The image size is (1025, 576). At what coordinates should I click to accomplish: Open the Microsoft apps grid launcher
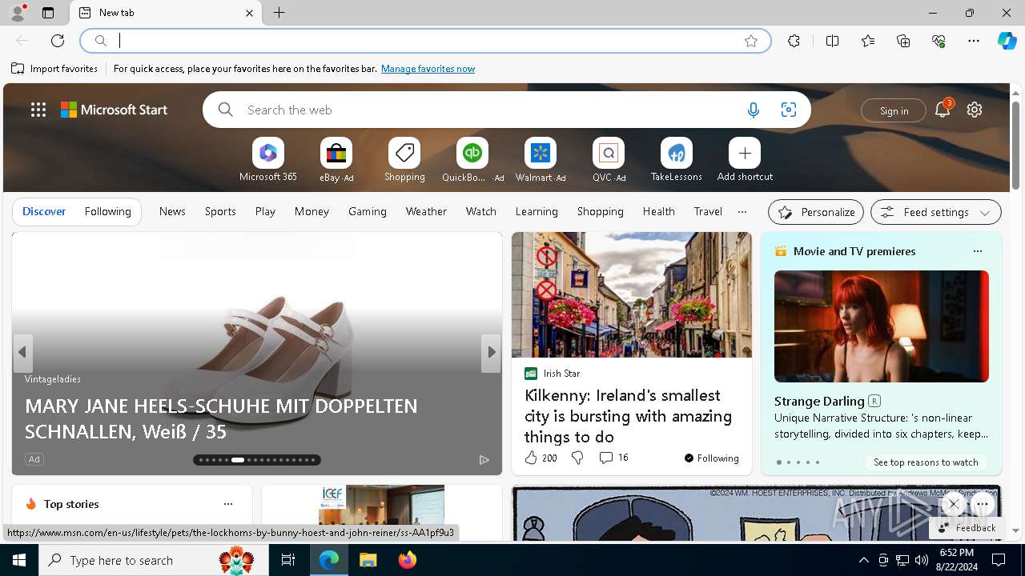tap(38, 110)
